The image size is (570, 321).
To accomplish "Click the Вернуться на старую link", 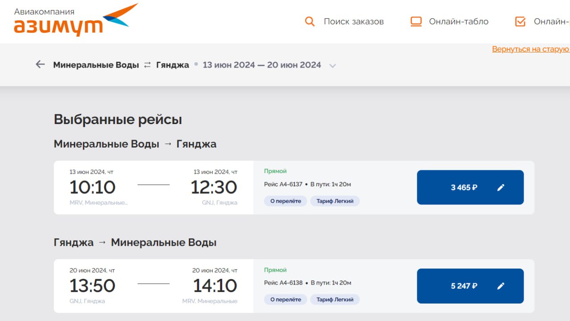I will [530, 49].
